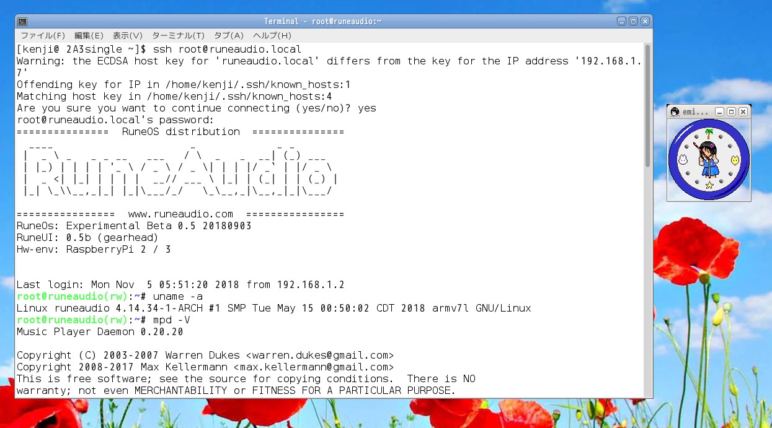Expand the ターミナル(T) menu

coord(178,36)
